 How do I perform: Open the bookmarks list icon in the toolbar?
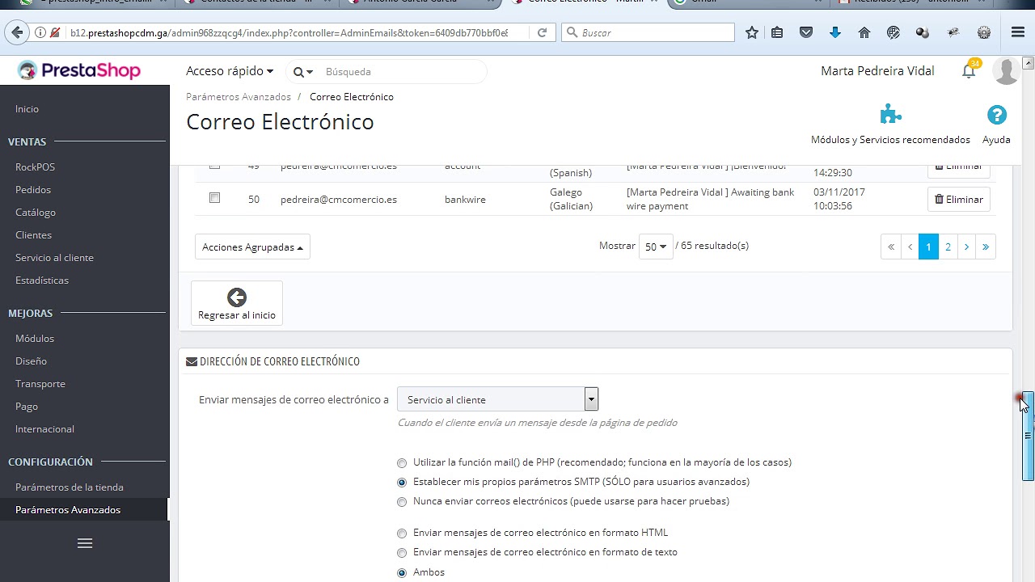click(x=777, y=32)
